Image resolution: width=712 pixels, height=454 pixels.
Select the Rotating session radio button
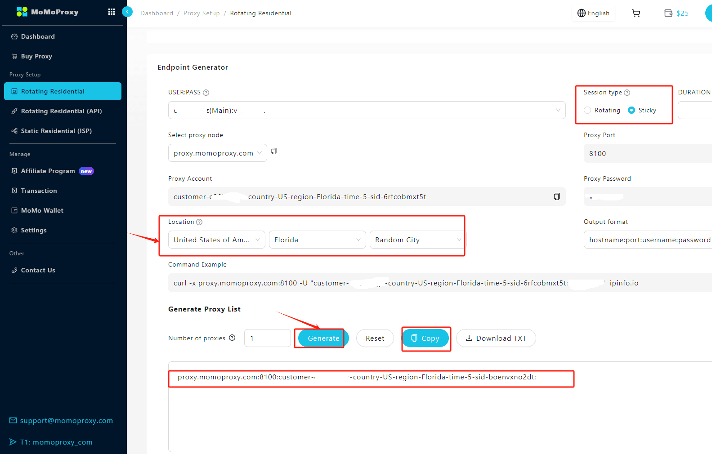point(587,110)
